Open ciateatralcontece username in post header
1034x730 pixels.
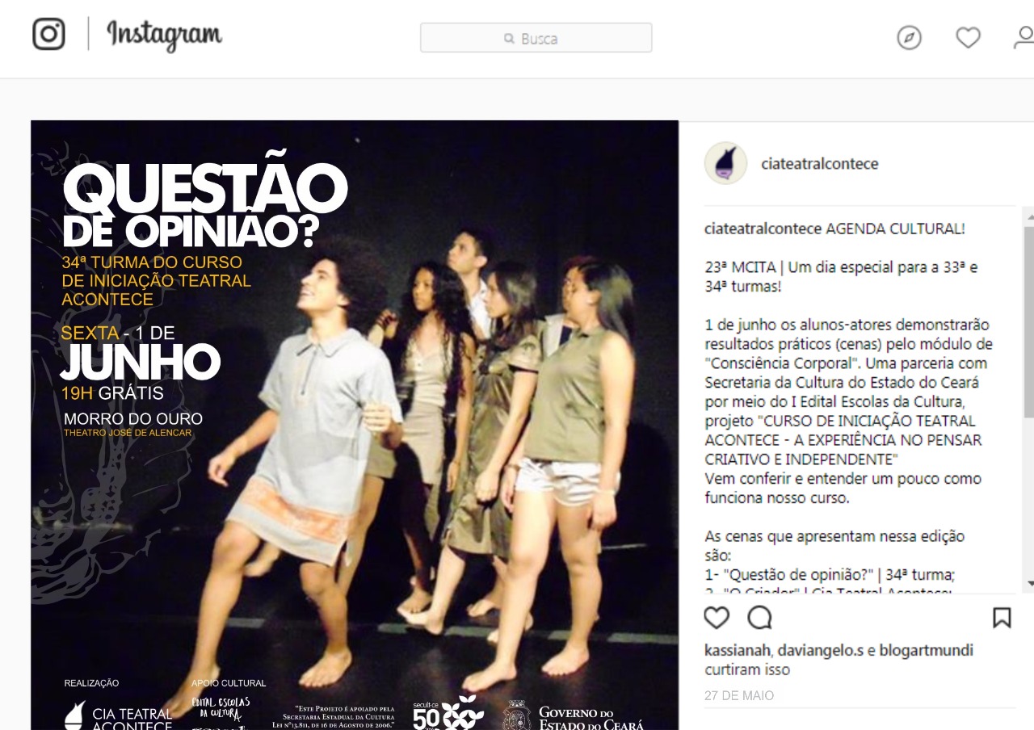819,164
